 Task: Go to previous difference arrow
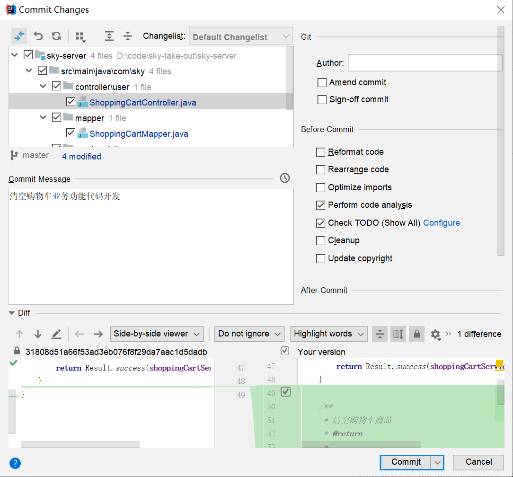(19, 334)
